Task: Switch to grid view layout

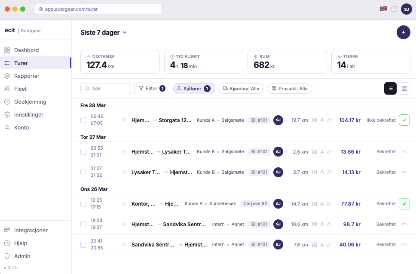Action: coord(404,89)
